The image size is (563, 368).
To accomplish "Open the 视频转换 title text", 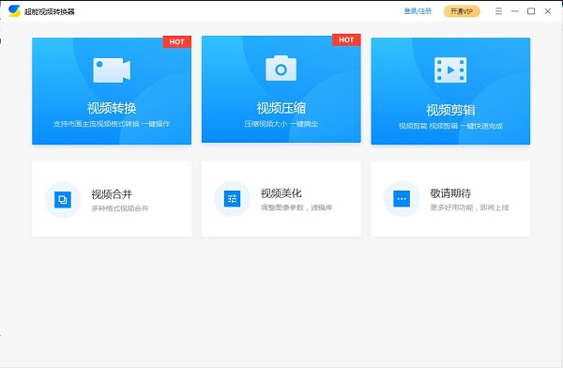I will [112, 108].
